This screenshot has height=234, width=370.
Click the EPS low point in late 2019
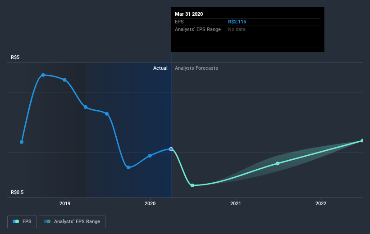[x=128, y=167]
